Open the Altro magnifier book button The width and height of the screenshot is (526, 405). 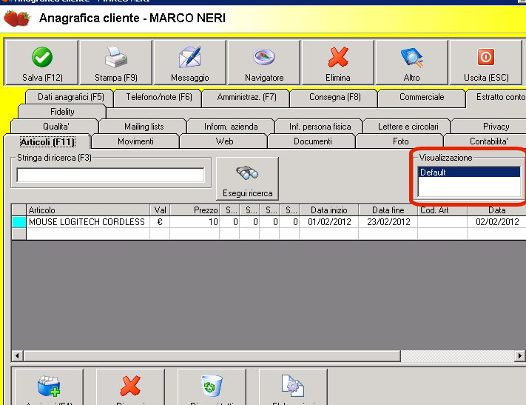411,62
